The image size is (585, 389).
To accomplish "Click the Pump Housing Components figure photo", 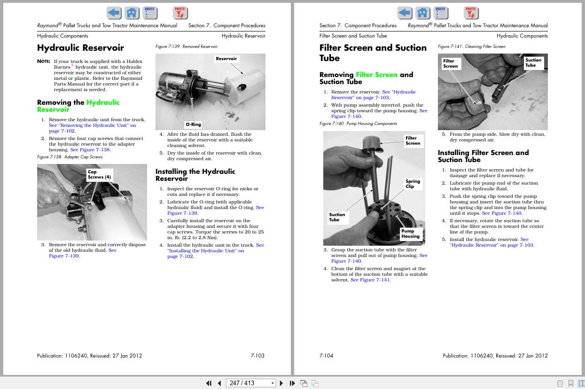I will pyautogui.click(x=374, y=188).
